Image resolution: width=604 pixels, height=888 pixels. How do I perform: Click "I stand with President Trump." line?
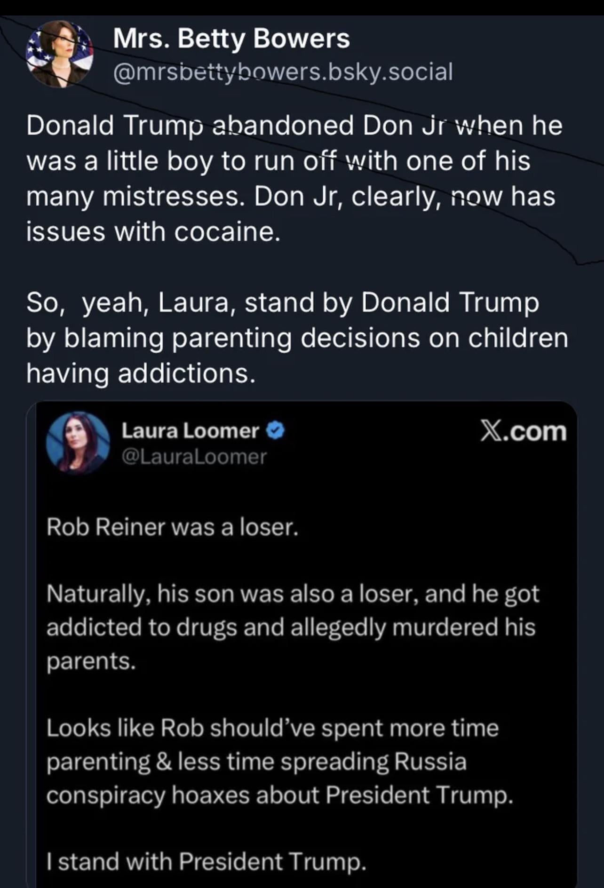pyautogui.click(x=206, y=862)
